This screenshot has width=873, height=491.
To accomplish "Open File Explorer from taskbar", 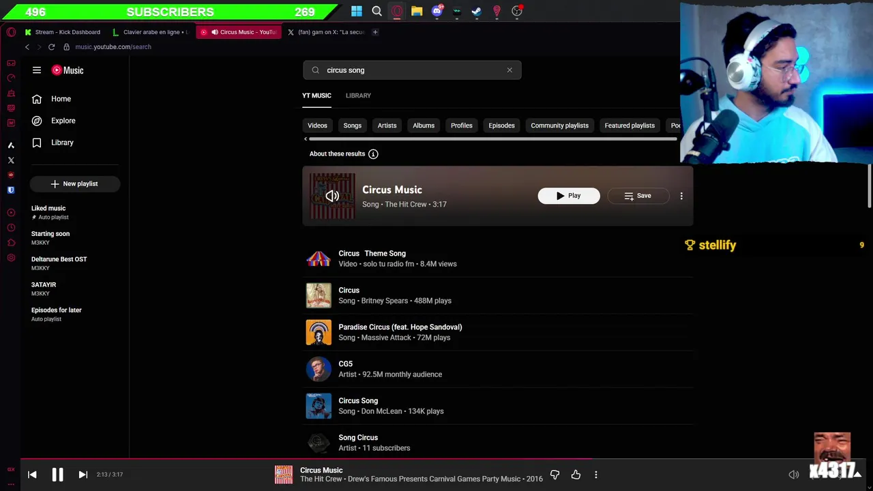I will coord(417,11).
